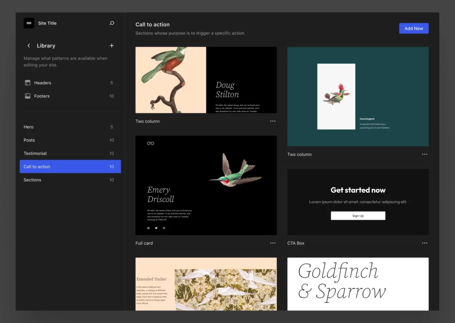Open the Extended Trailer pattern thumbnail
This screenshot has width=455, height=323.
click(206, 283)
